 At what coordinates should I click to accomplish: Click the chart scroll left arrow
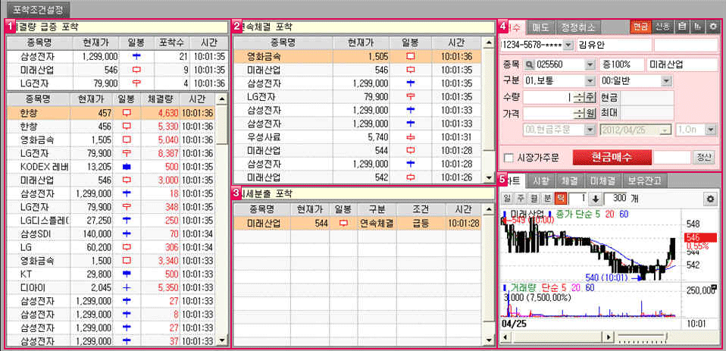507,336
